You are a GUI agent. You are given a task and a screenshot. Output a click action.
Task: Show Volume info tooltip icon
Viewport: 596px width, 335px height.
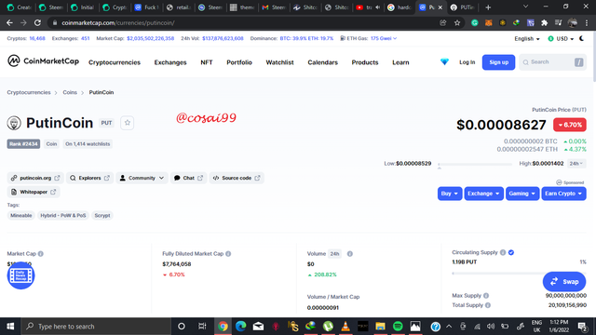tap(350, 254)
